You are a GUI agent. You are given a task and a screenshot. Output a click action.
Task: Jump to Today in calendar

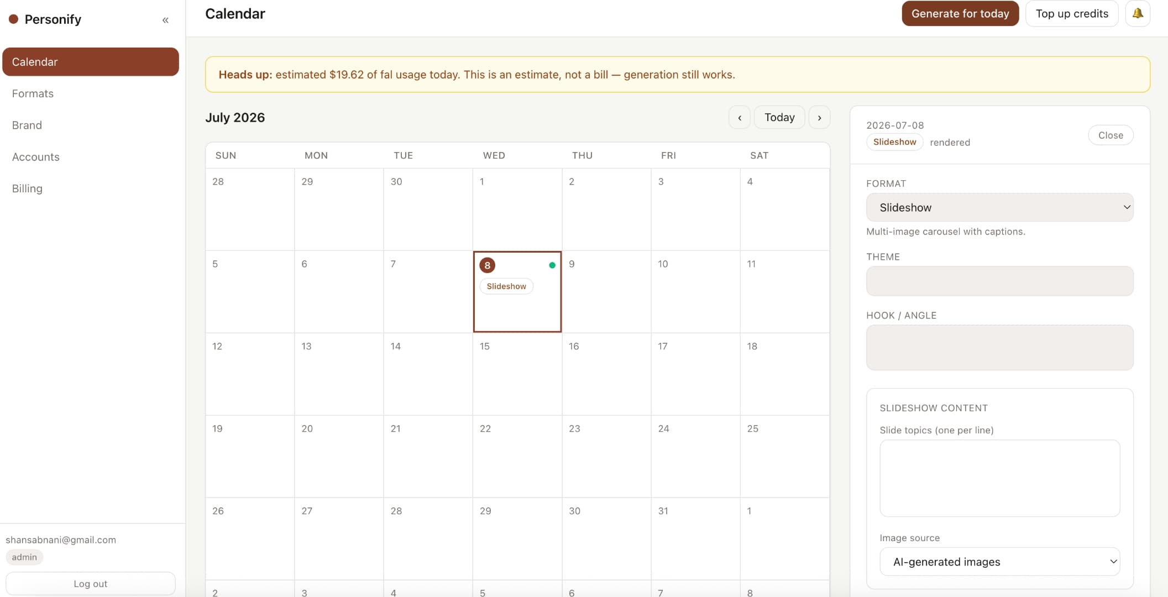[x=779, y=117]
